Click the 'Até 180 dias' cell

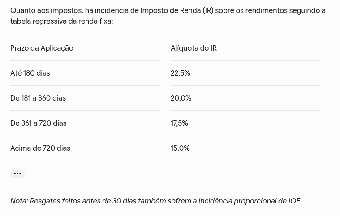(x=30, y=73)
